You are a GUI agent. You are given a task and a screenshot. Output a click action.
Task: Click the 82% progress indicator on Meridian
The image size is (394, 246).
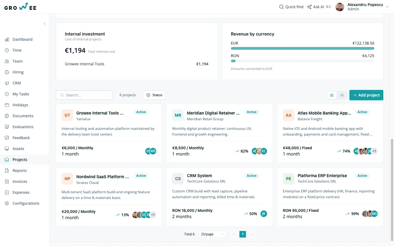point(242,151)
